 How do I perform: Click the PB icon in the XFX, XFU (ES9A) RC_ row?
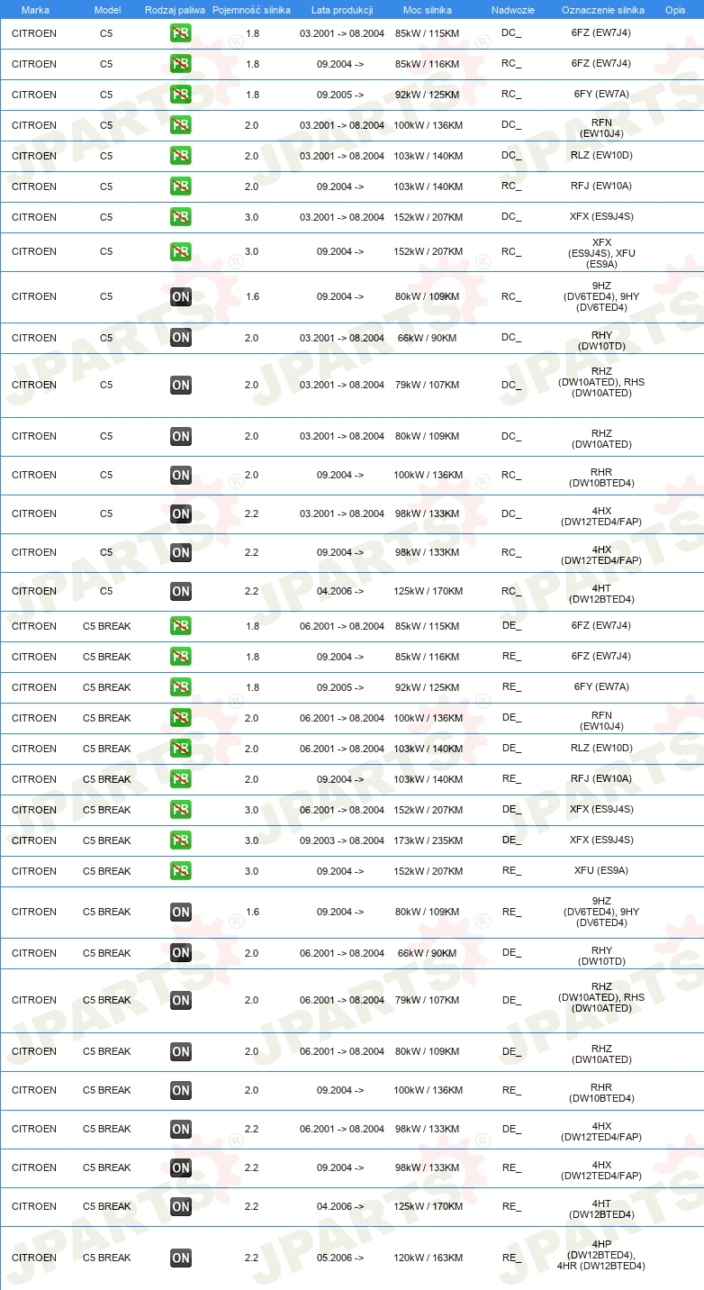[x=180, y=251]
